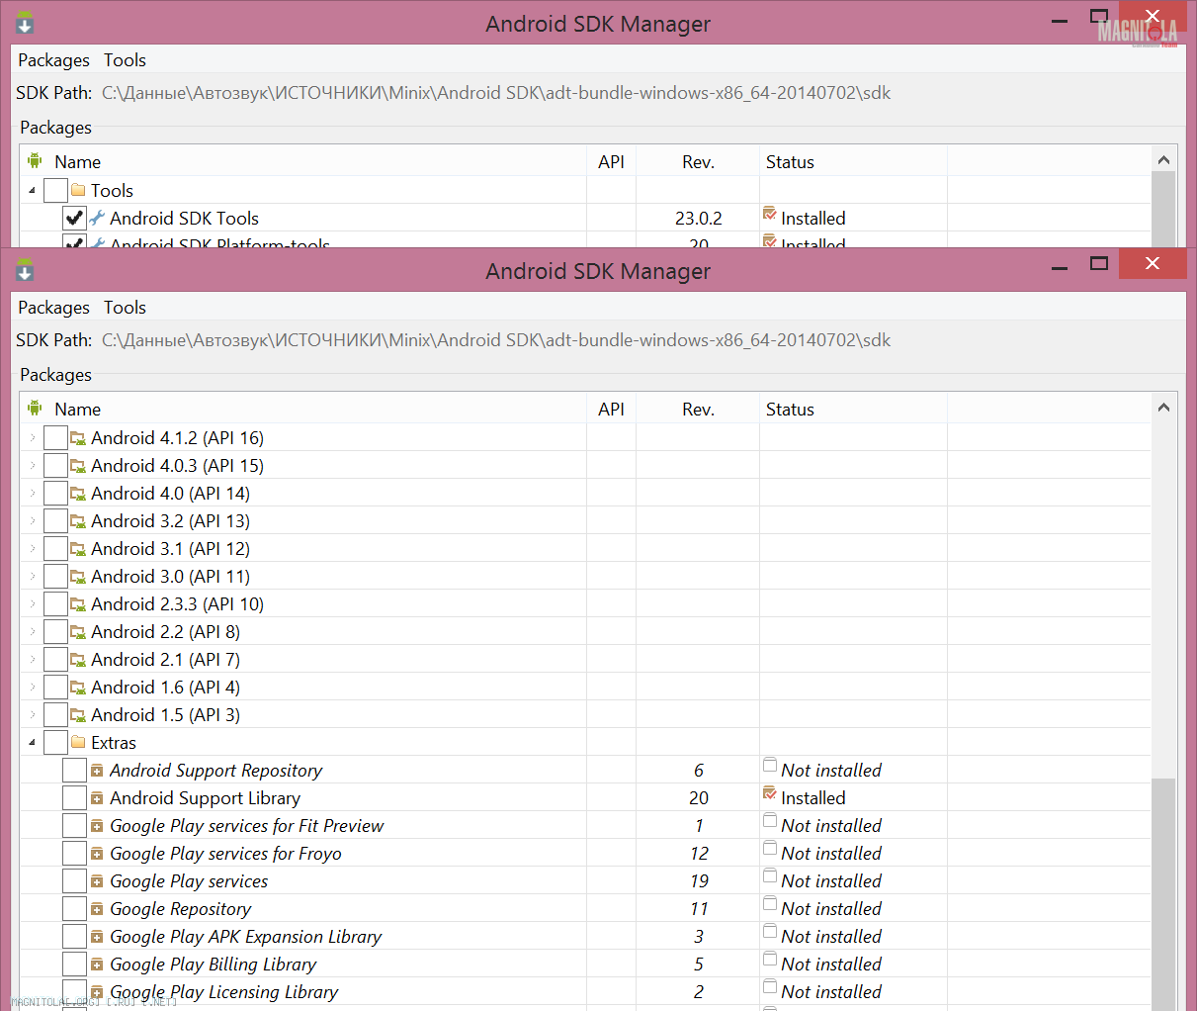Collapse the Tools group in back window
This screenshot has width=1197, height=1011.
point(33,191)
